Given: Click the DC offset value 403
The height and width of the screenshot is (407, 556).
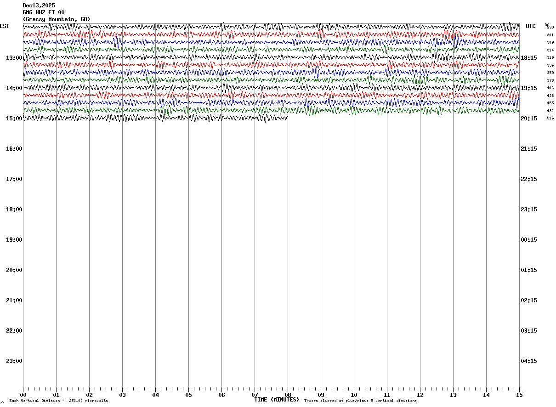Looking at the screenshot, I should click(x=550, y=88).
